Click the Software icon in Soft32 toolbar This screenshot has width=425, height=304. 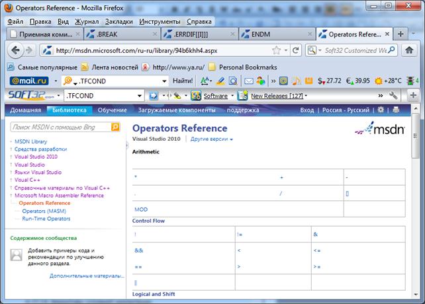pos(196,96)
